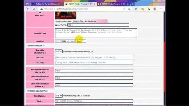Click the Upload On date time field
Viewport: 189px width, 106px height.
coord(71,41)
